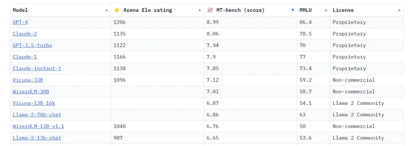The image size is (409, 146).
Task: Visit the Claude-instant-1 link
Action: pyautogui.click(x=37, y=69)
